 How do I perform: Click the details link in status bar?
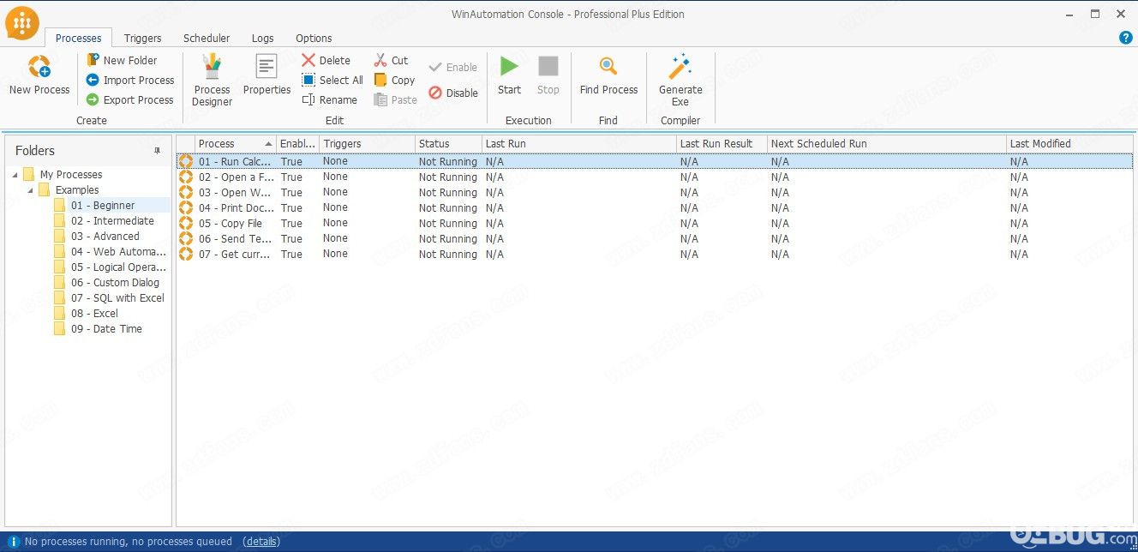coord(261,542)
